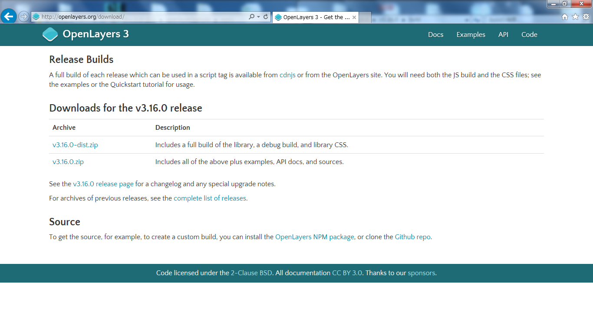Open the sponsors link in footer
593x316 pixels.
click(421, 273)
